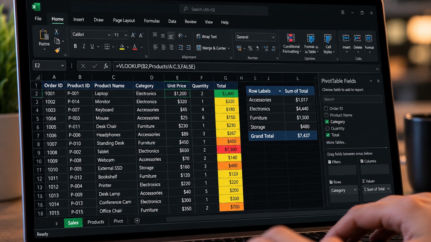The width and height of the screenshot is (431, 242).
Task: Open Cell Styles gallery
Action: [328, 44]
